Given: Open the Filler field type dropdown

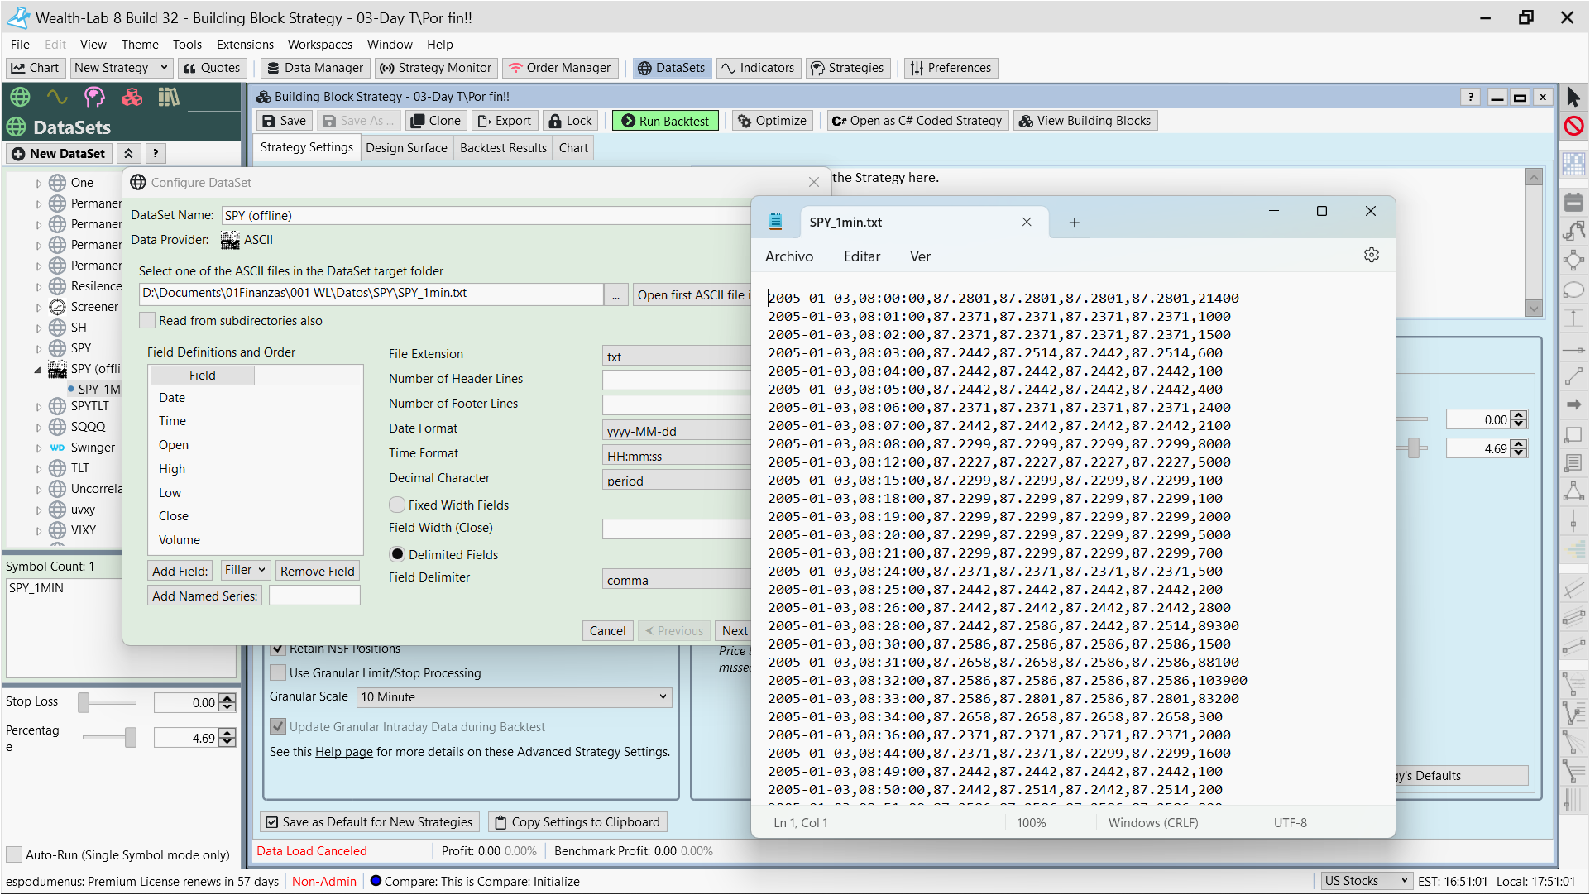Looking at the screenshot, I should click(x=245, y=570).
